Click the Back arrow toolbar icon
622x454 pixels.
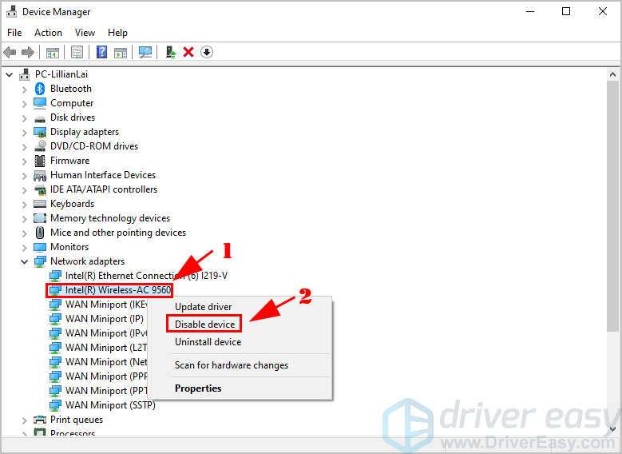pos(10,52)
